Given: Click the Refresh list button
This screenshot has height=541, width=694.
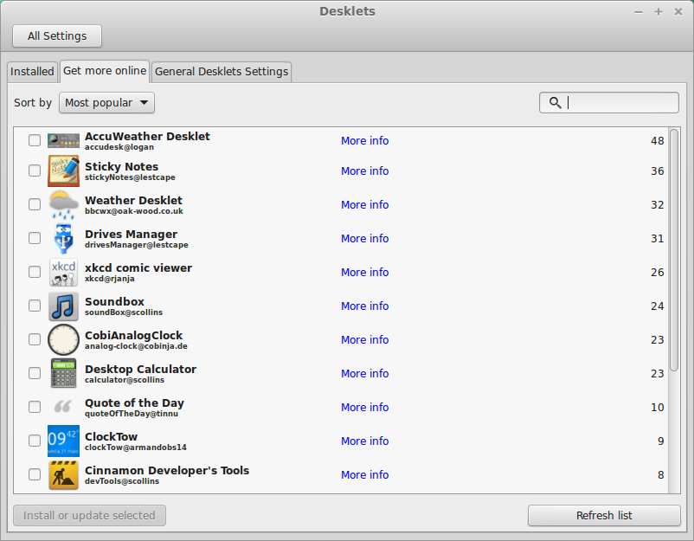Looking at the screenshot, I should 604,515.
